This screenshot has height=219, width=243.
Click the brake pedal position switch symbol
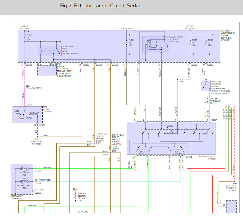206,86
